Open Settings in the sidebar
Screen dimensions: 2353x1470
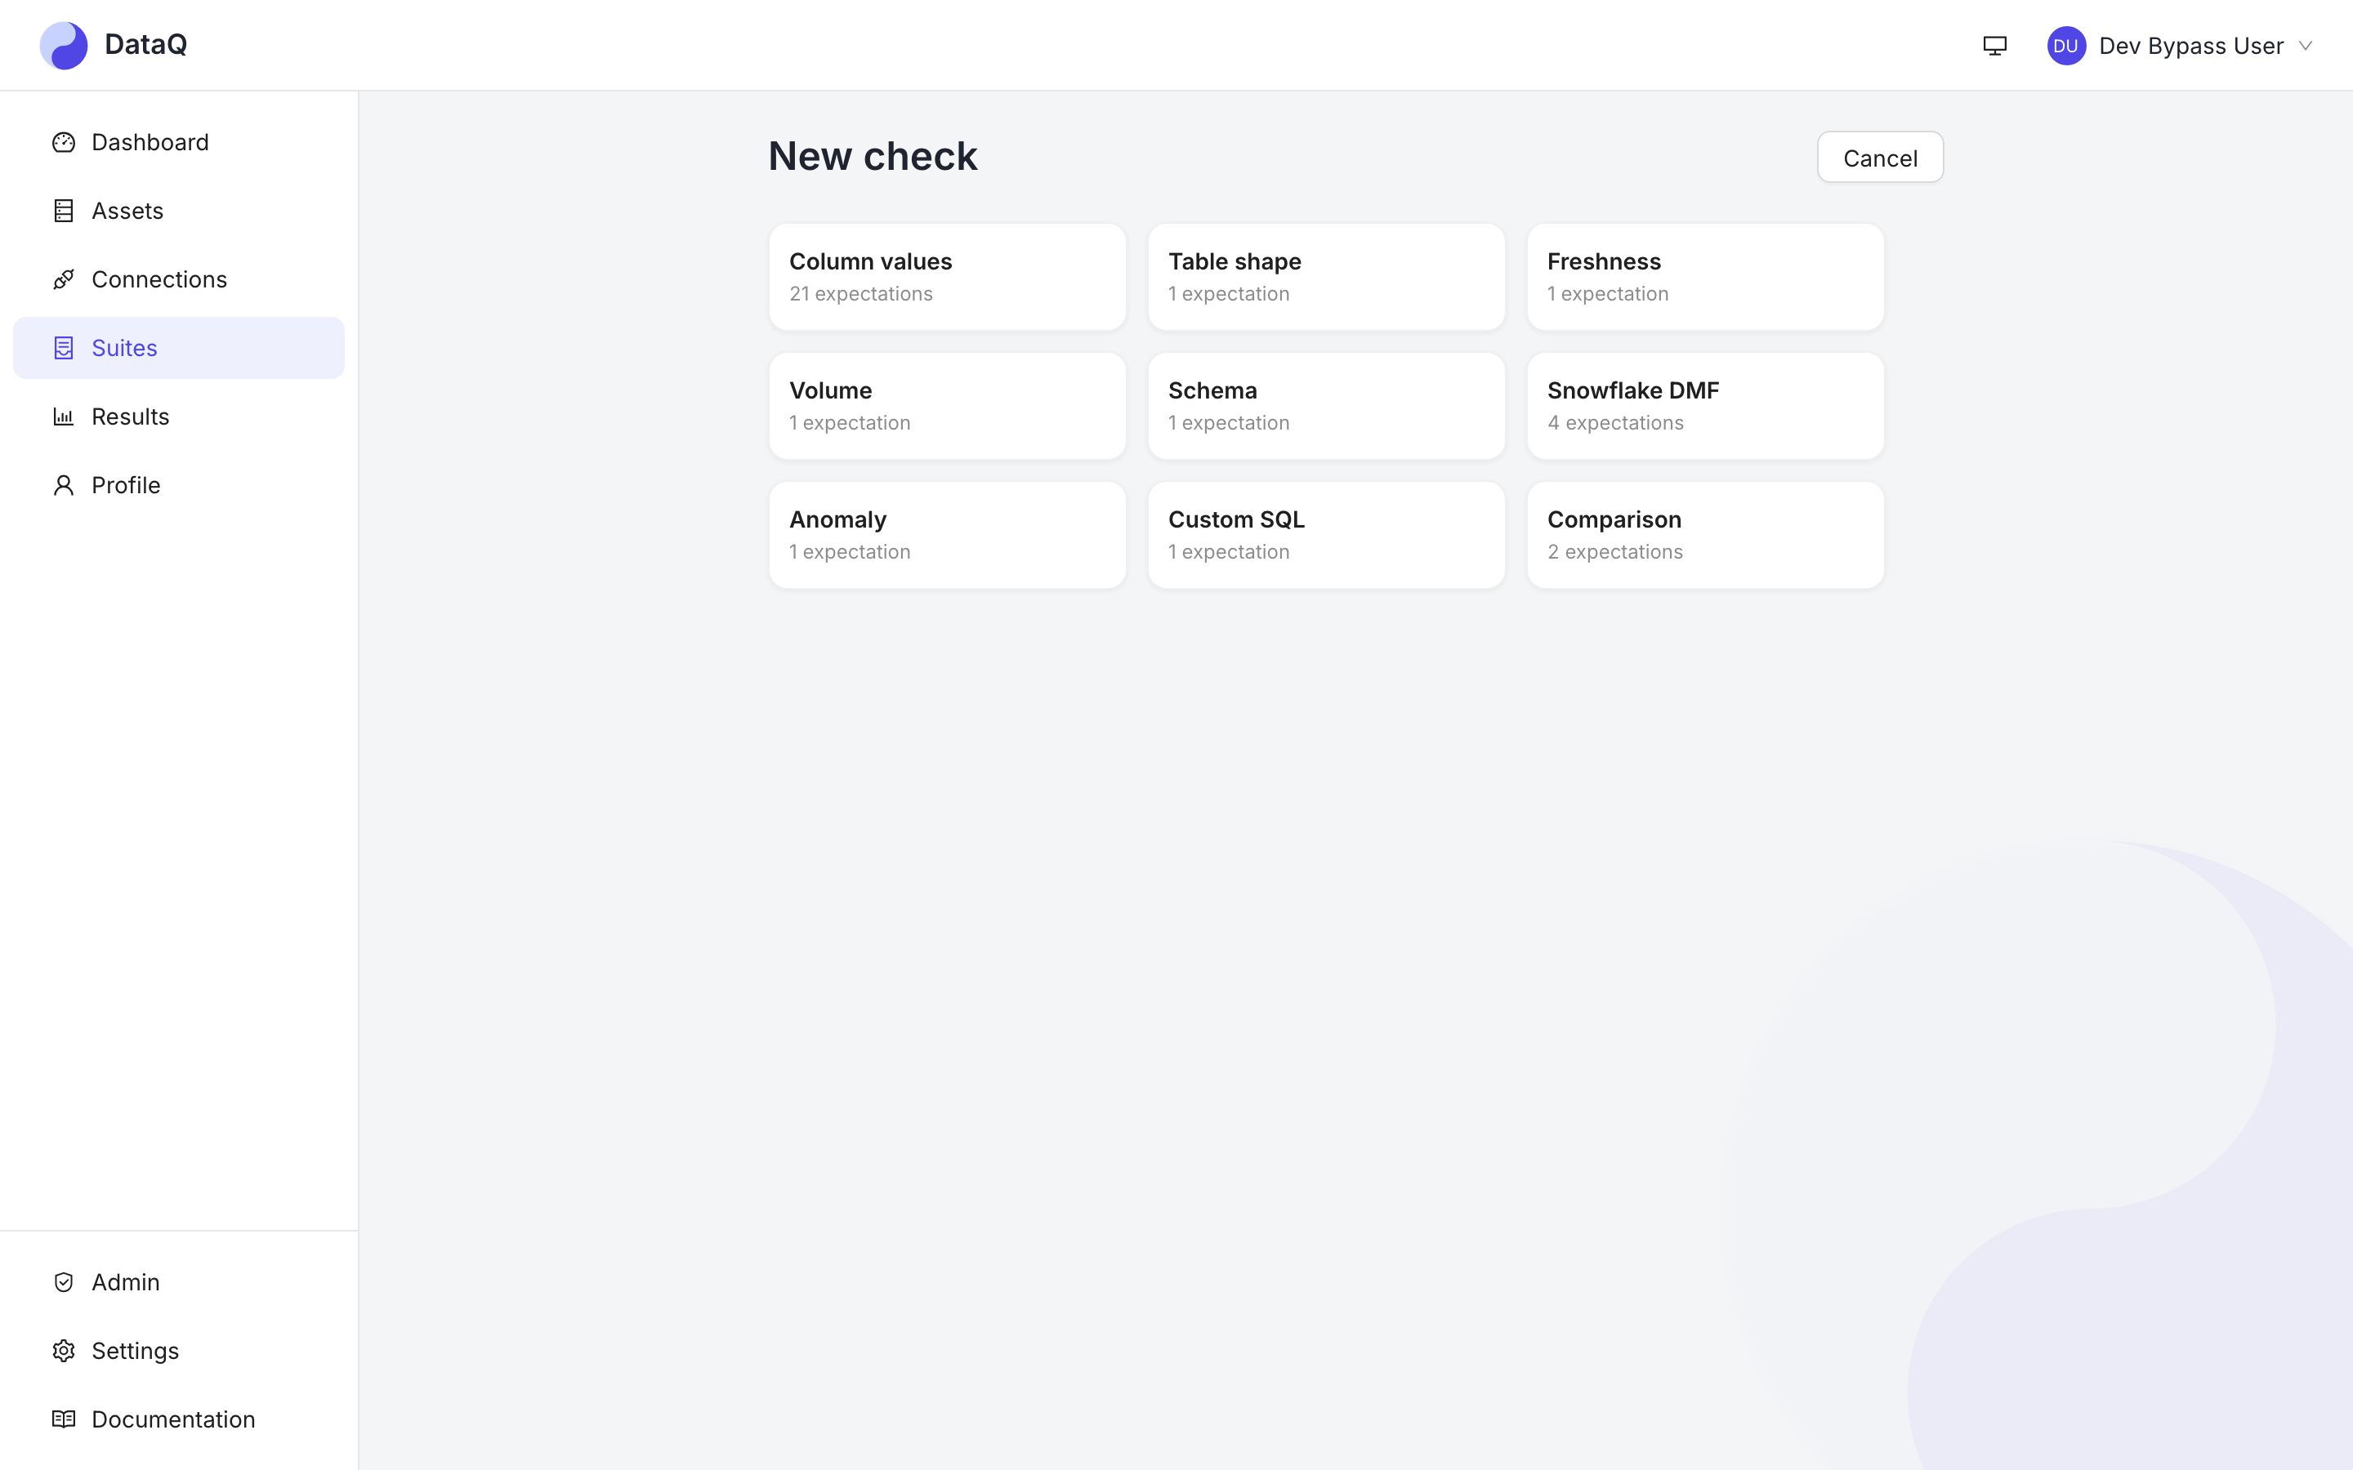point(179,1352)
